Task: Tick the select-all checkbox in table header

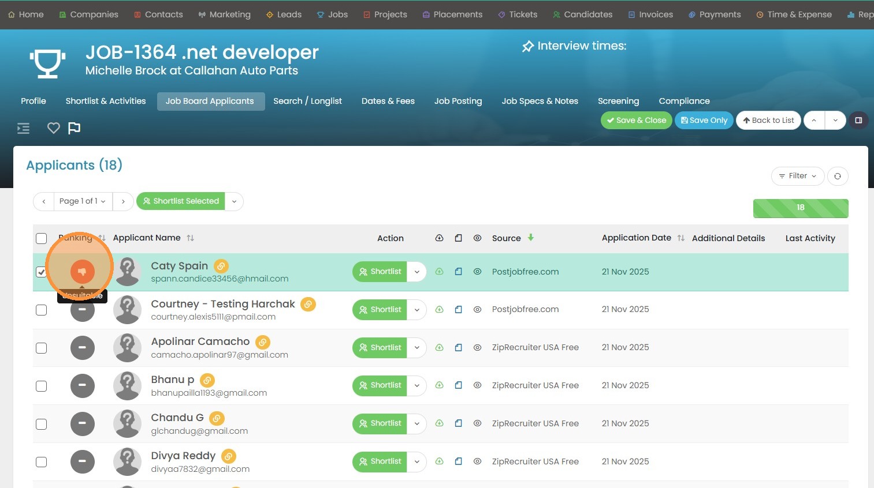Action: click(41, 238)
